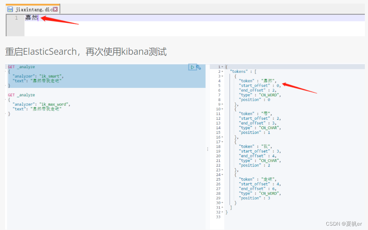Click the save disk icon on jiaxintang.dic tab
Viewport: 368px width, 230px height.
click(x=10, y=9)
